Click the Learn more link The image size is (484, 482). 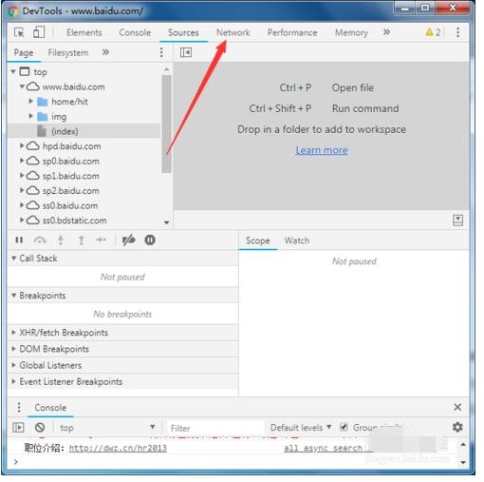tap(322, 150)
